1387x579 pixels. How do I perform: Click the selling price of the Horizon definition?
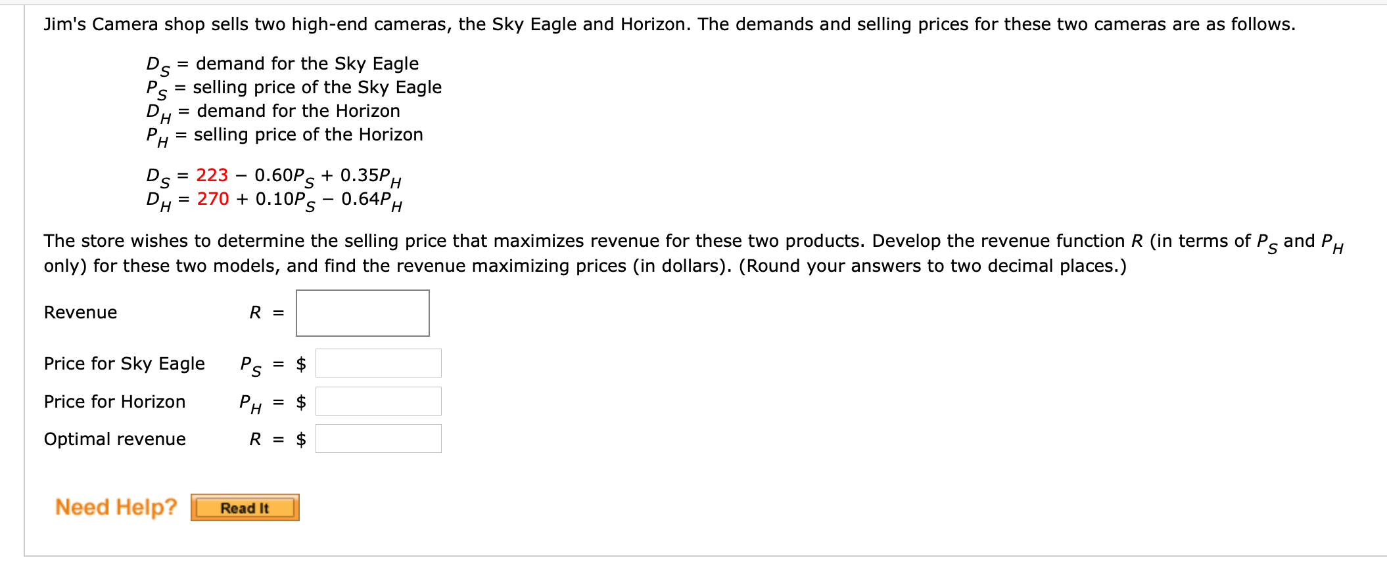tap(308, 135)
